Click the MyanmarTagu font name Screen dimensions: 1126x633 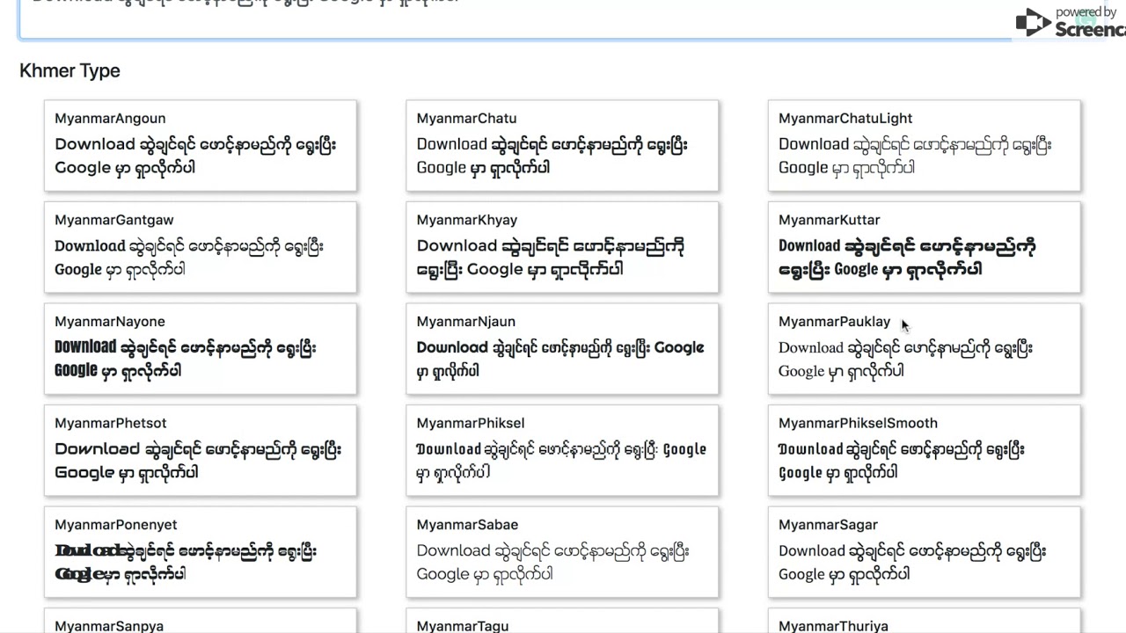pyautogui.click(x=464, y=626)
